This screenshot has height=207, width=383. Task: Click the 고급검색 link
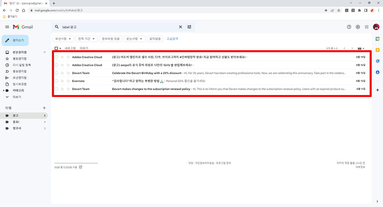(x=172, y=39)
